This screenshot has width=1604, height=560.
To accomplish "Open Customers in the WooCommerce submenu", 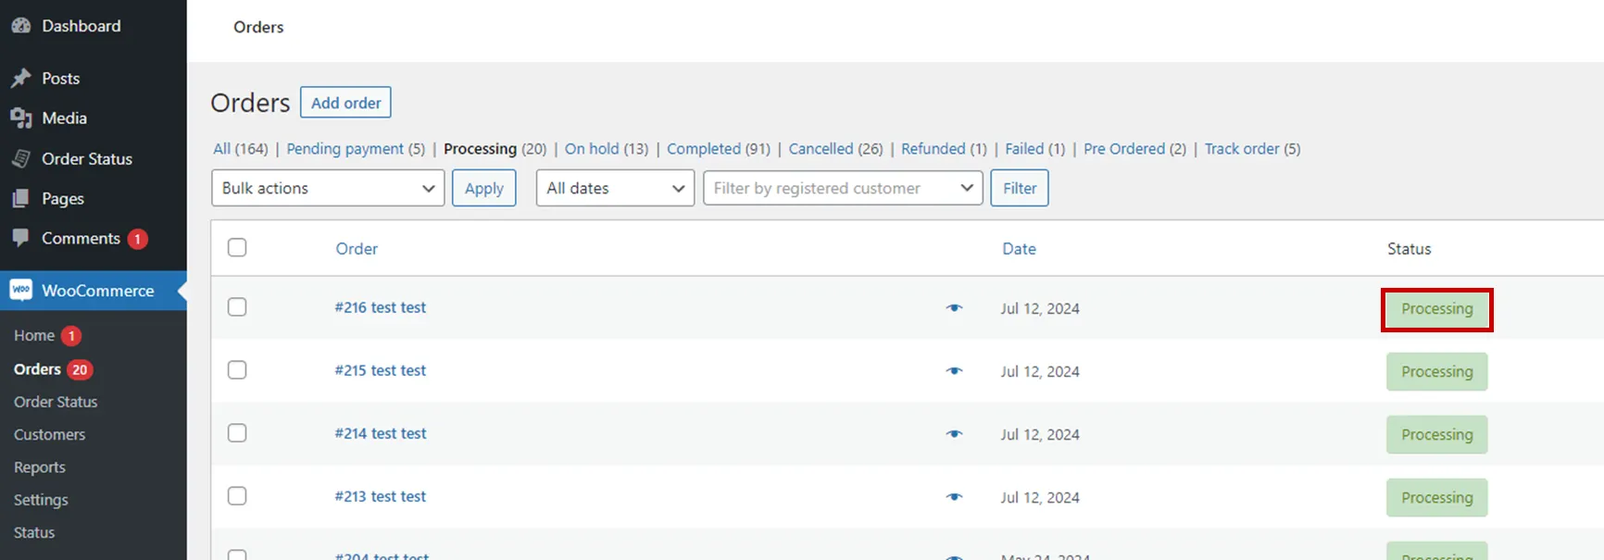I will (x=49, y=435).
